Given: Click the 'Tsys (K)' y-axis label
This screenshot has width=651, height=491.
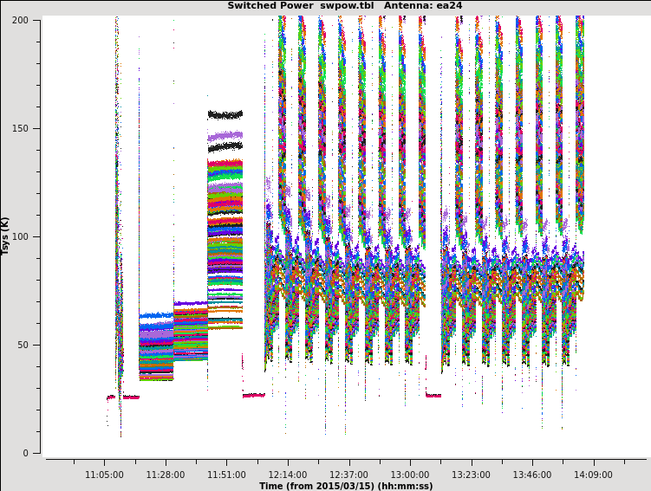Looking at the screenshot, I should click(x=6, y=236).
